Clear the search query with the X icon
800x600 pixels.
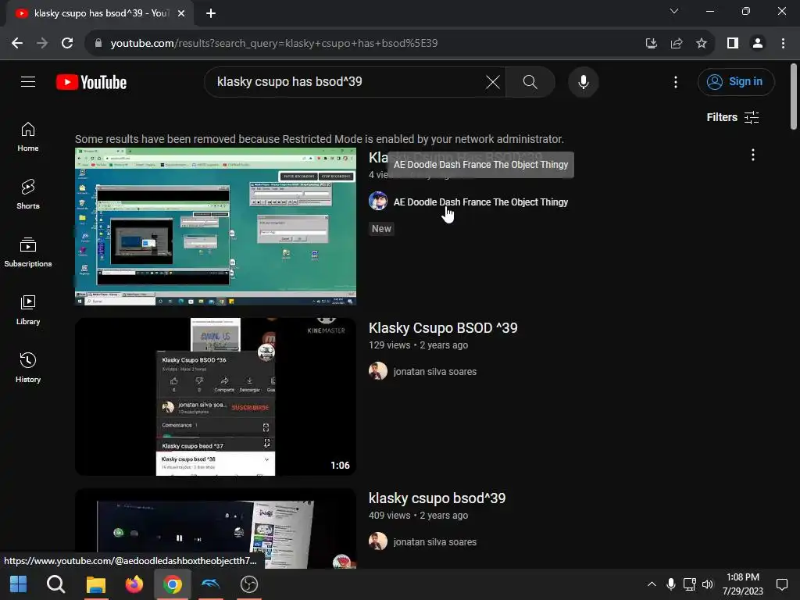493,81
